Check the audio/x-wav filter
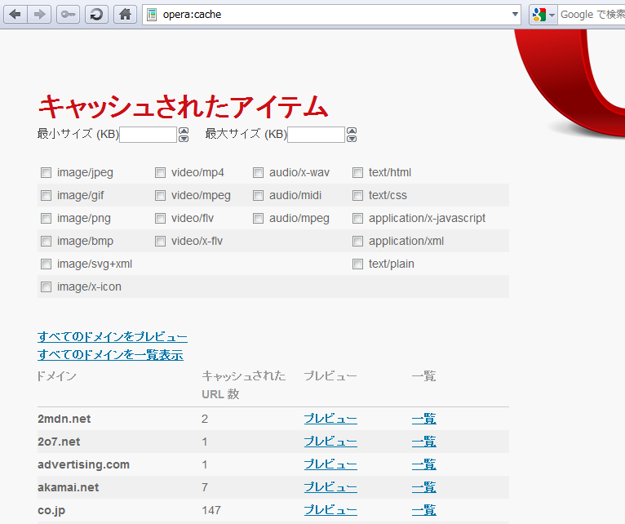625x524 pixels. 259,173
